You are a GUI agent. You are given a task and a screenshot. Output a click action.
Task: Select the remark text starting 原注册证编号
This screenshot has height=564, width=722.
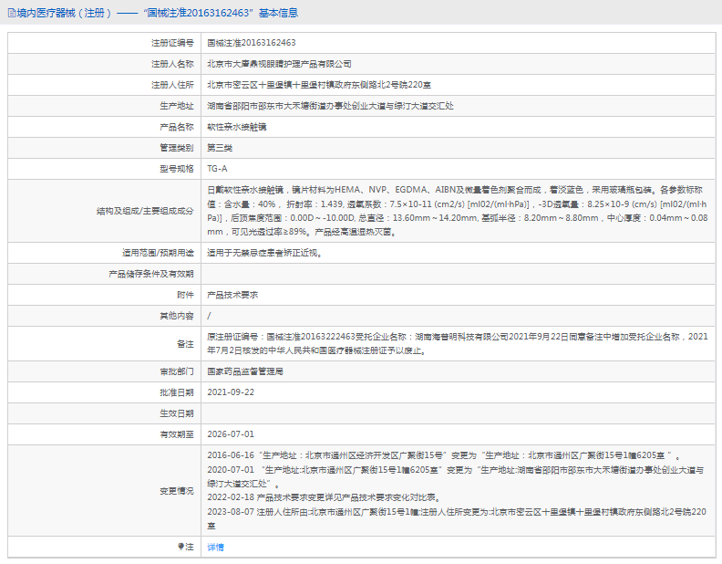click(x=458, y=344)
